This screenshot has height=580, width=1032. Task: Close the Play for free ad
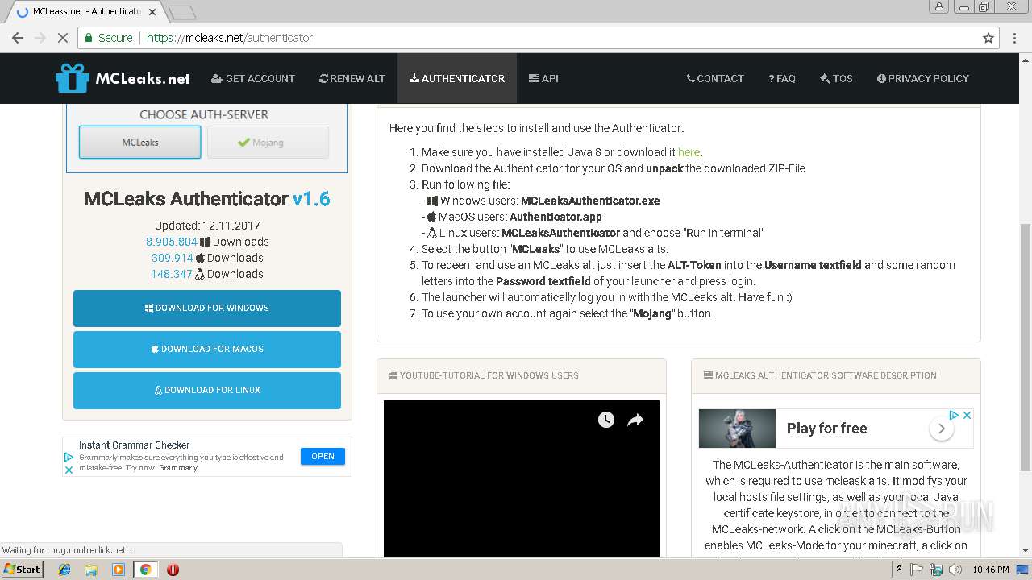pyautogui.click(x=967, y=415)
